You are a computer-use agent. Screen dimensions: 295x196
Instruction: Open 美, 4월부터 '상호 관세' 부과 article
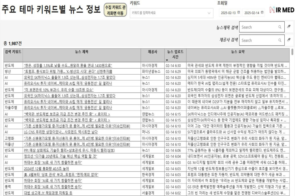coord(61,175)
